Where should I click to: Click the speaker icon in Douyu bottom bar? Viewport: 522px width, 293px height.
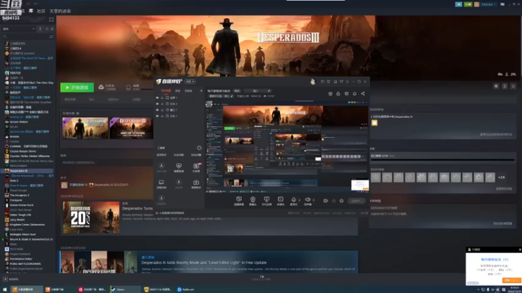click(x=307, y=201)
